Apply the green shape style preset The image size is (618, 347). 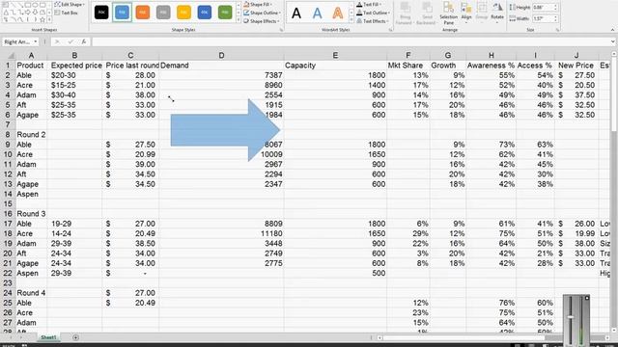coord(225,13)
